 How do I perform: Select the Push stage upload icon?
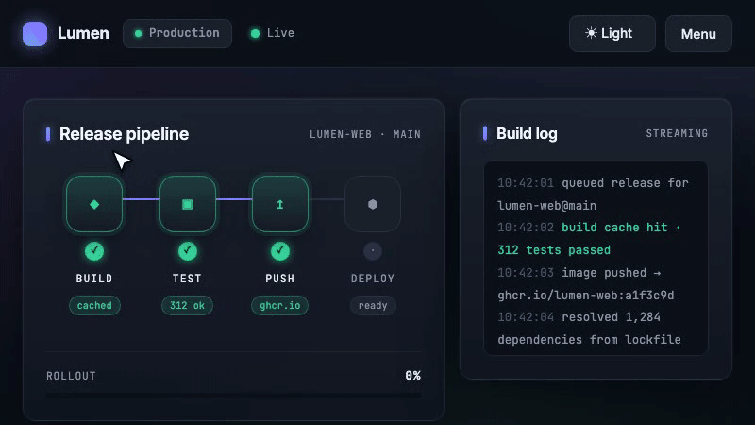coord(279,204)
